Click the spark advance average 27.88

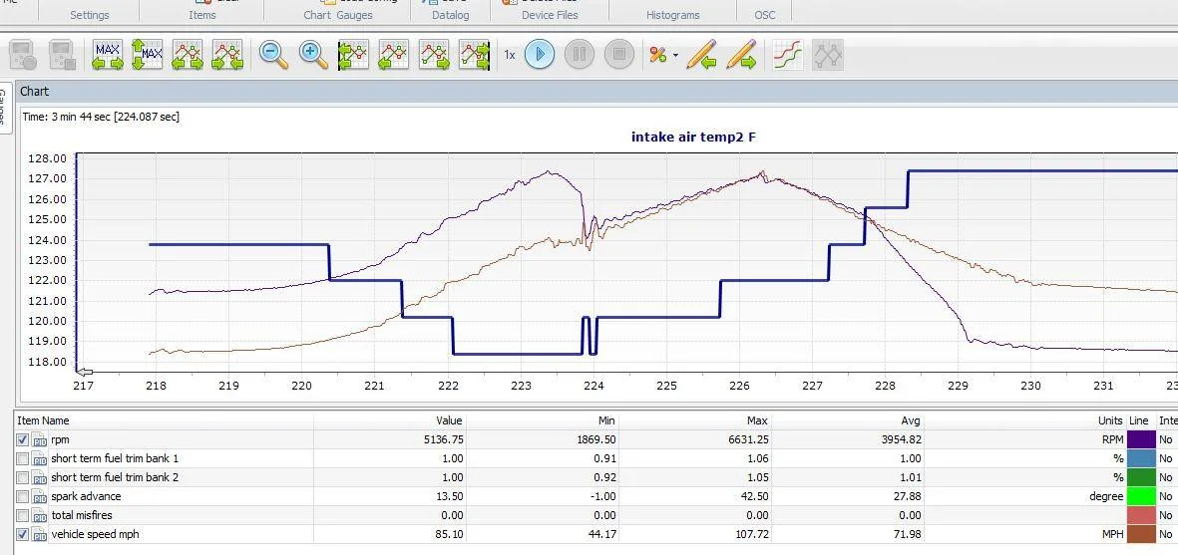[906, 496]
